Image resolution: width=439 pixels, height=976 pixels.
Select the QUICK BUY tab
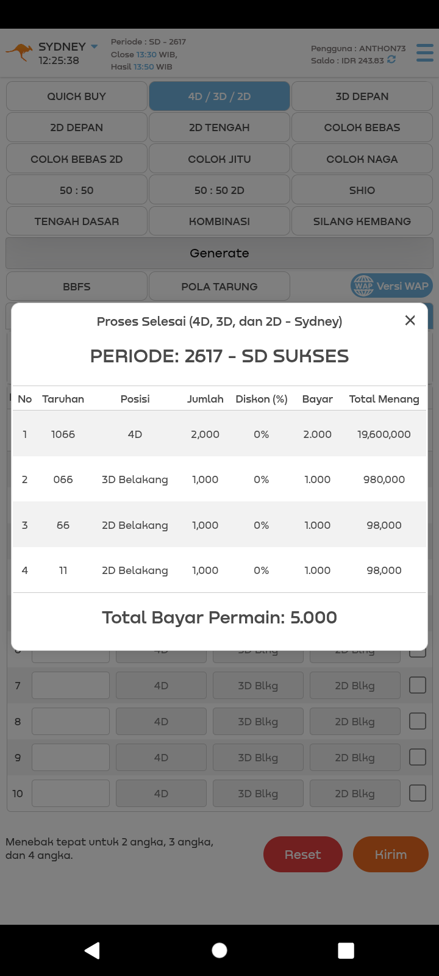pyautogui.click(x=77, y=96)
